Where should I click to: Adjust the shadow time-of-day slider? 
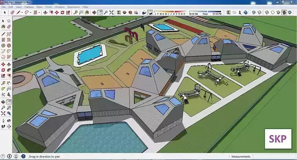tap(205, 12)
